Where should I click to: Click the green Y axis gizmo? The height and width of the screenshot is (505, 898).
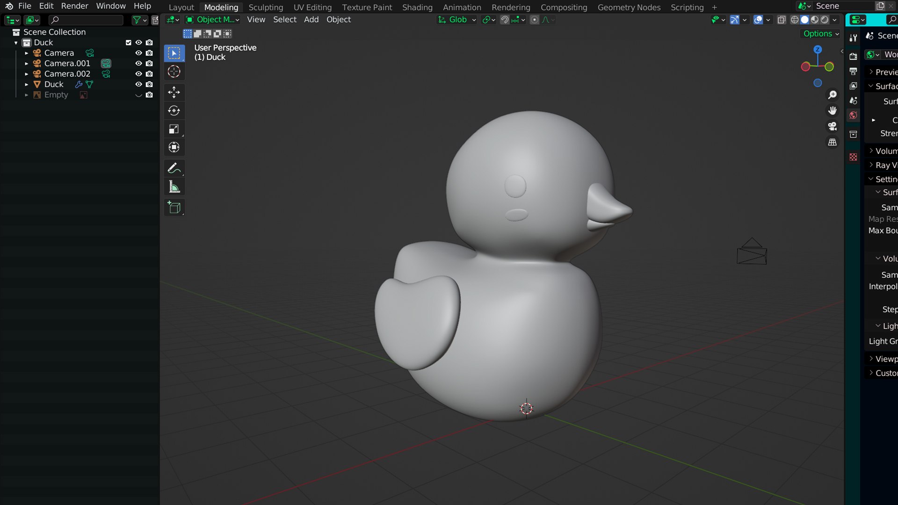829,67
